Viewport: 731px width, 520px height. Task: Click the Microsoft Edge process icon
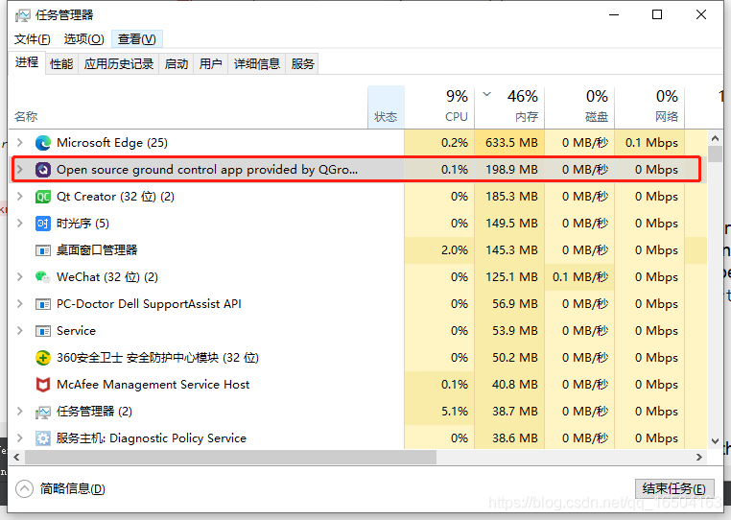tap(43, 143)
